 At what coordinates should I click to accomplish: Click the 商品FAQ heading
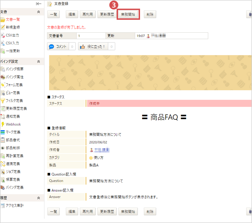coord(164,117)
